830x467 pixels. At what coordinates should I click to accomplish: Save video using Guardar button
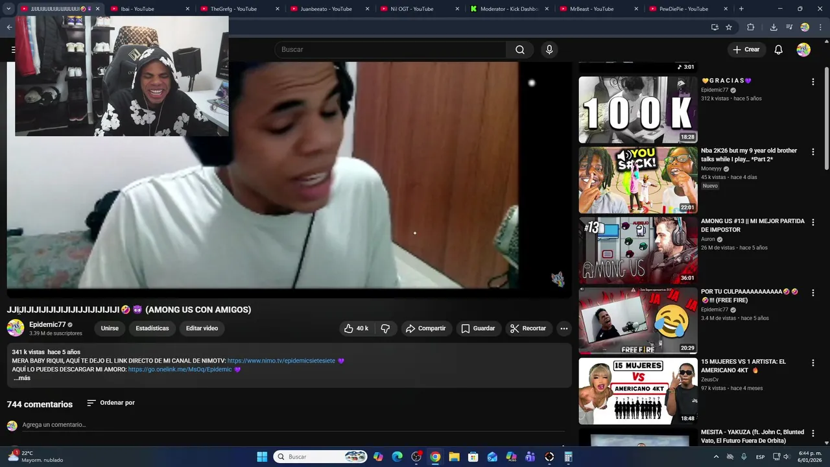coord(478,328)
